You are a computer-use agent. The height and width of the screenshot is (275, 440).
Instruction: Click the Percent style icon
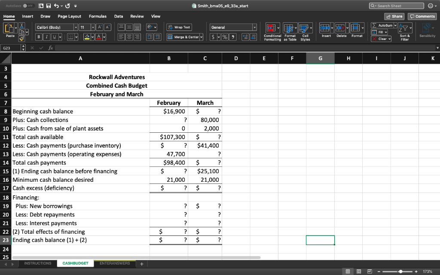(225, 37)
